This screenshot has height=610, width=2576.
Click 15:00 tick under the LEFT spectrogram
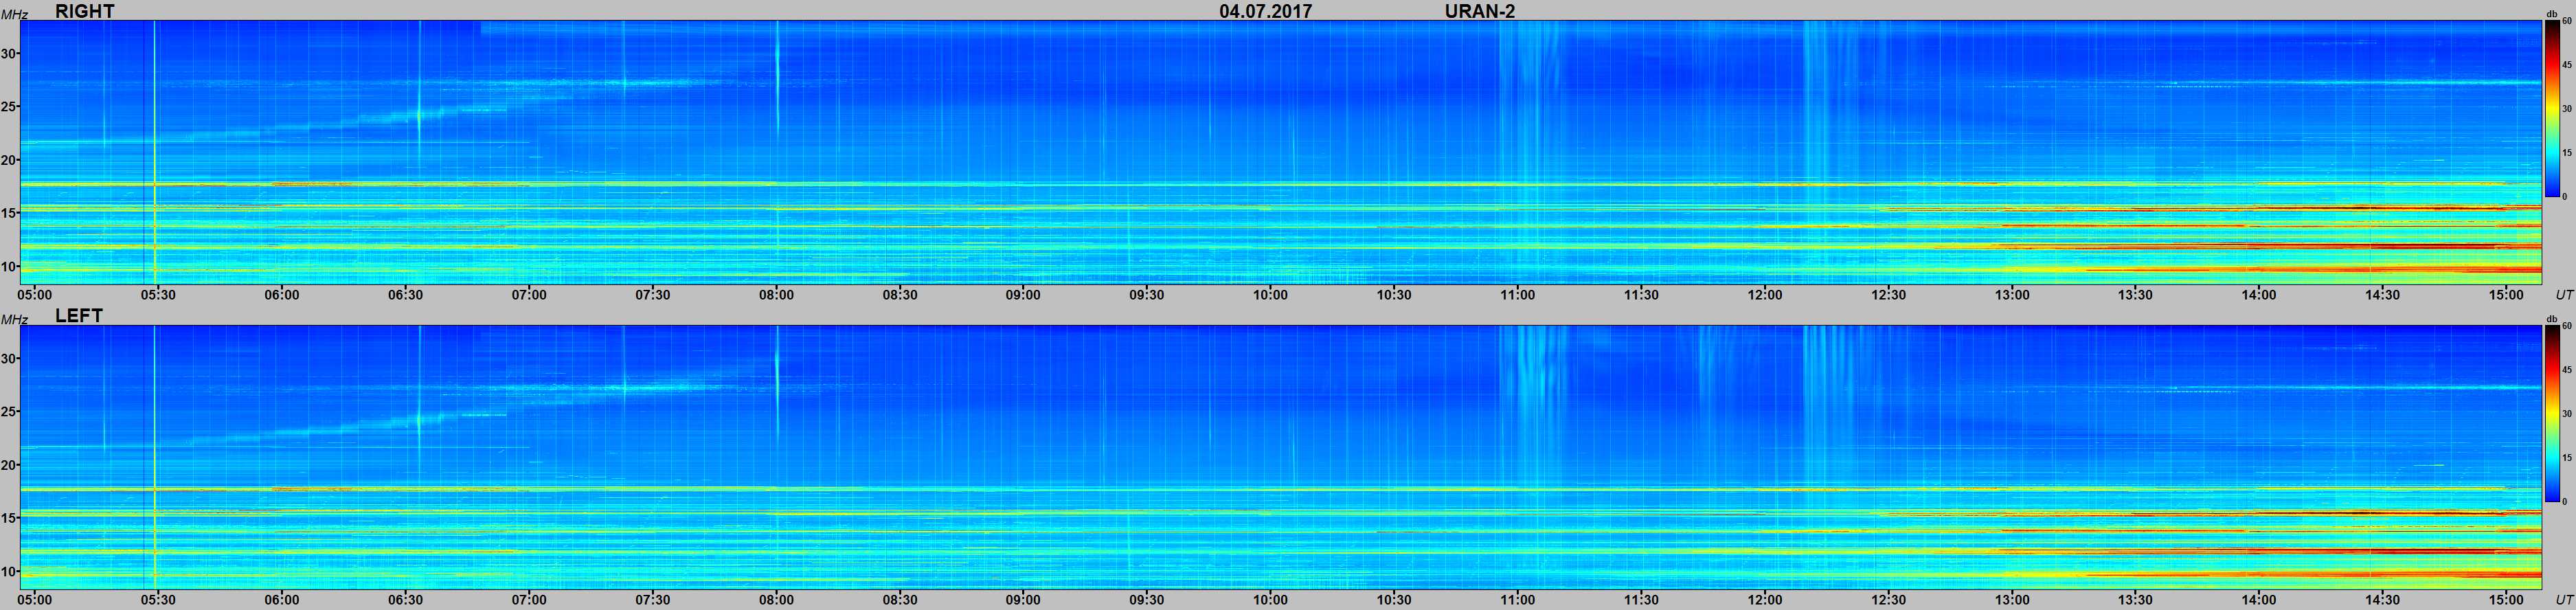2506,599
